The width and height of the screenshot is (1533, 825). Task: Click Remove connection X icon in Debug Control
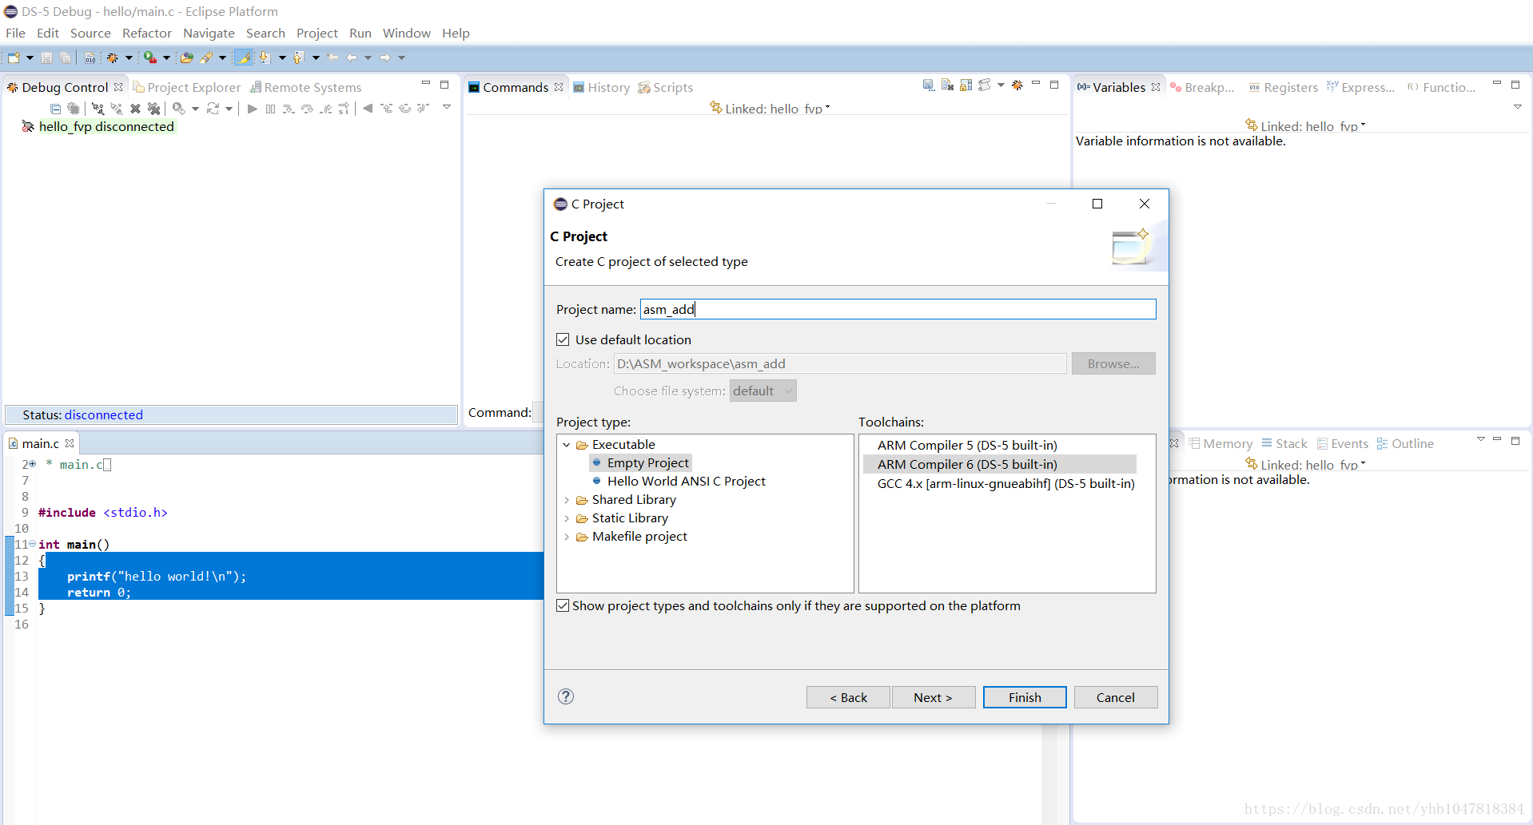pyautogui.click(x=135, y=109)
